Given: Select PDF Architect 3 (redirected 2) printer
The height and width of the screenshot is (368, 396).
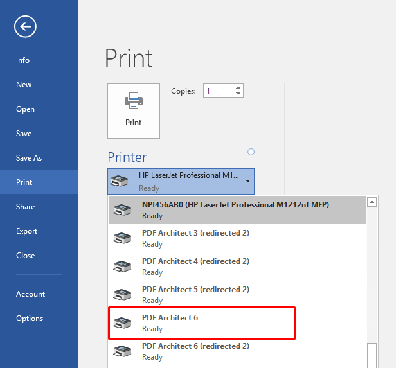Looking at the screenshot, I should click(237, 238).
